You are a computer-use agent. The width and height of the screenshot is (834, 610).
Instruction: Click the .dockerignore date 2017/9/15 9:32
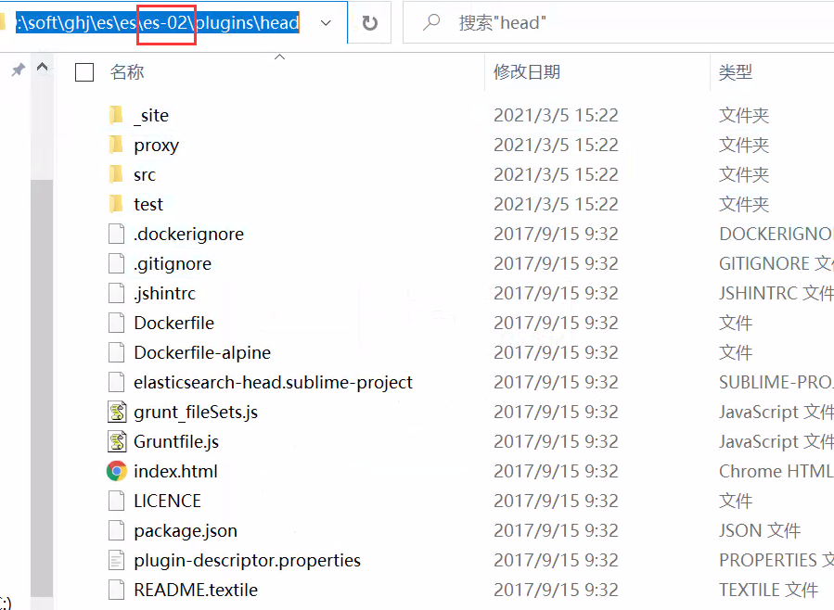pos(556,235)
